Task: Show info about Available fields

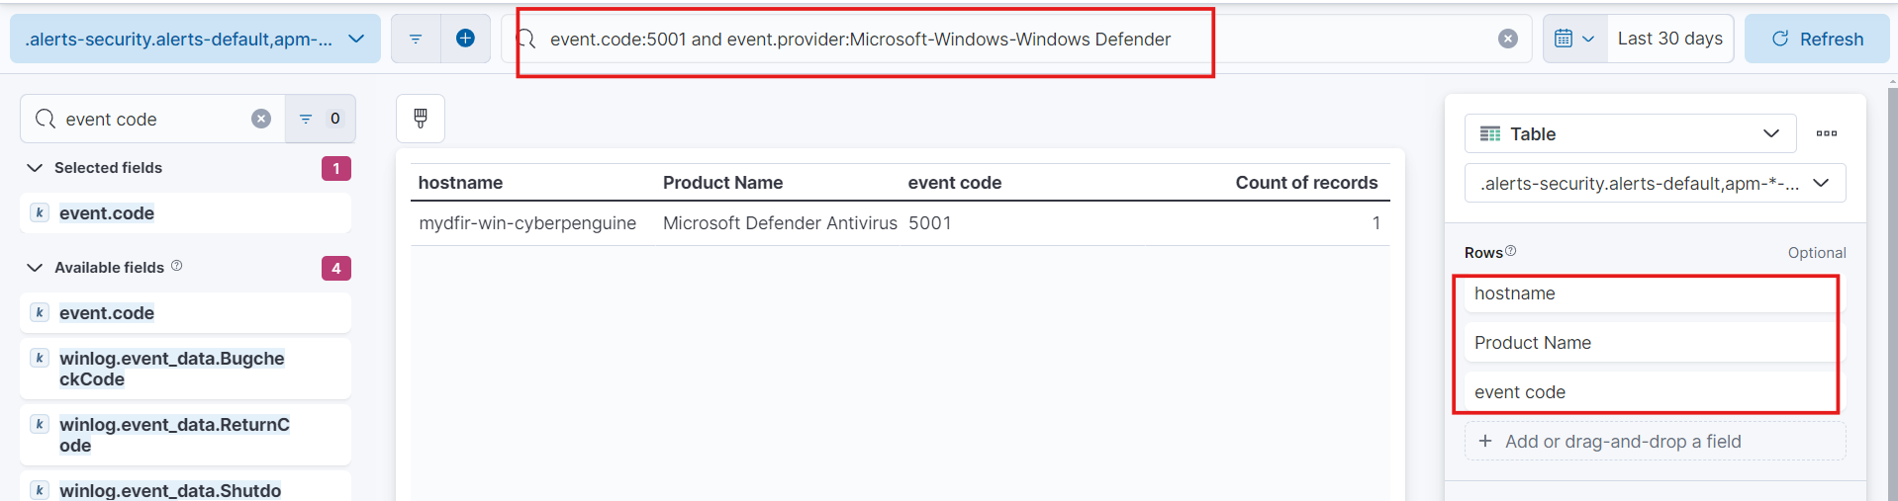Action: tap(177, 266)
